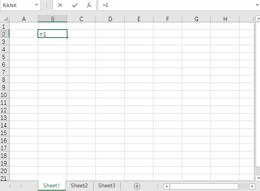
Task: Select row 20 header
Action: click(x=5, y=171)
